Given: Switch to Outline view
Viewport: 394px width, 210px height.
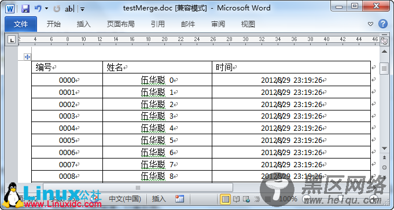Looking at the screenshot, I should point(257,199).
